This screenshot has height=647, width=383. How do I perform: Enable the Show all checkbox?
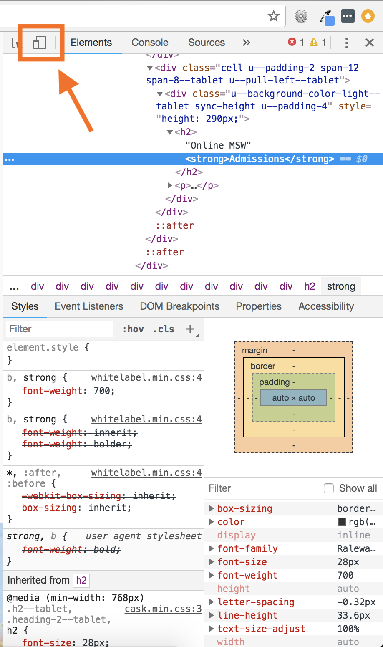(329, 488)
